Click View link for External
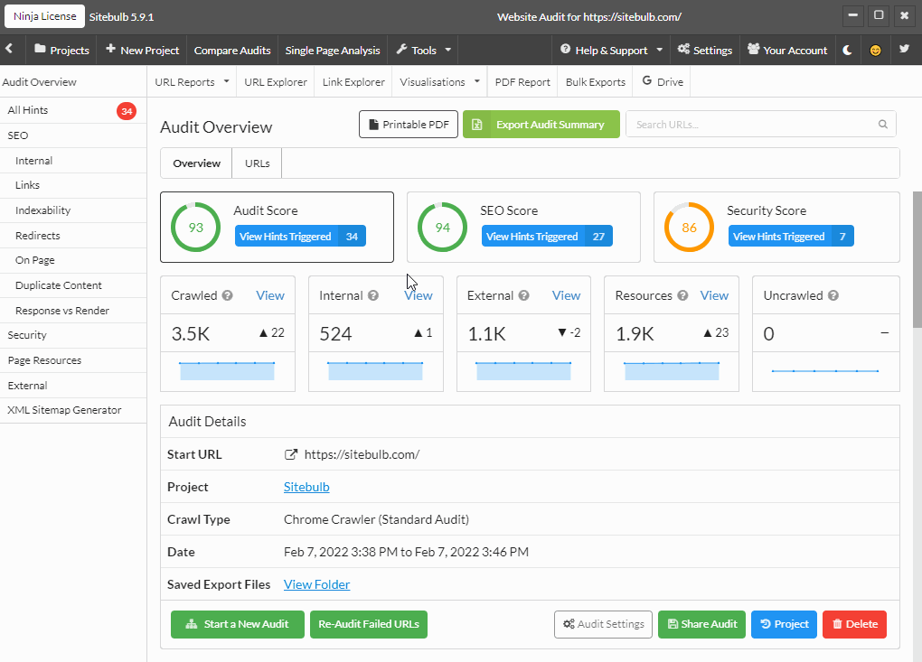Viewport: 922px width, 662px height. click(x=566, y=295)
